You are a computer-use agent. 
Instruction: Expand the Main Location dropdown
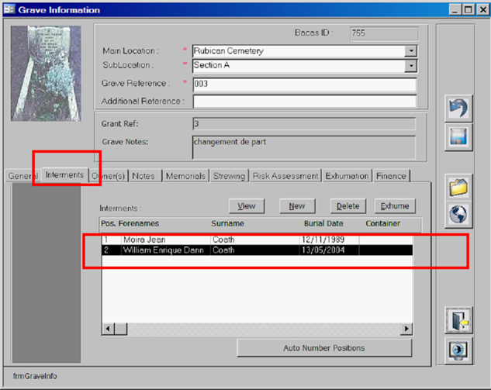[410, 51]
